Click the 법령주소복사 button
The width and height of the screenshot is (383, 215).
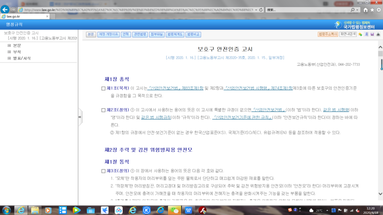click(327, 34)
